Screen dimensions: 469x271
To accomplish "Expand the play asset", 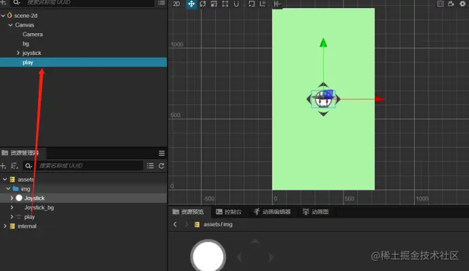I will 12,217.
